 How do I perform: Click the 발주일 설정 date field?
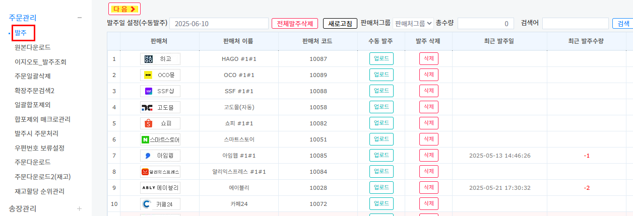[219, 24]
